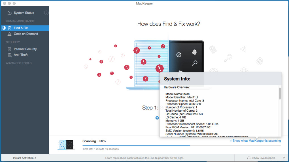Toggle the half-circle scan indicator on Find & Fix
The image size is (289, 162).
(x=4, y=28)
